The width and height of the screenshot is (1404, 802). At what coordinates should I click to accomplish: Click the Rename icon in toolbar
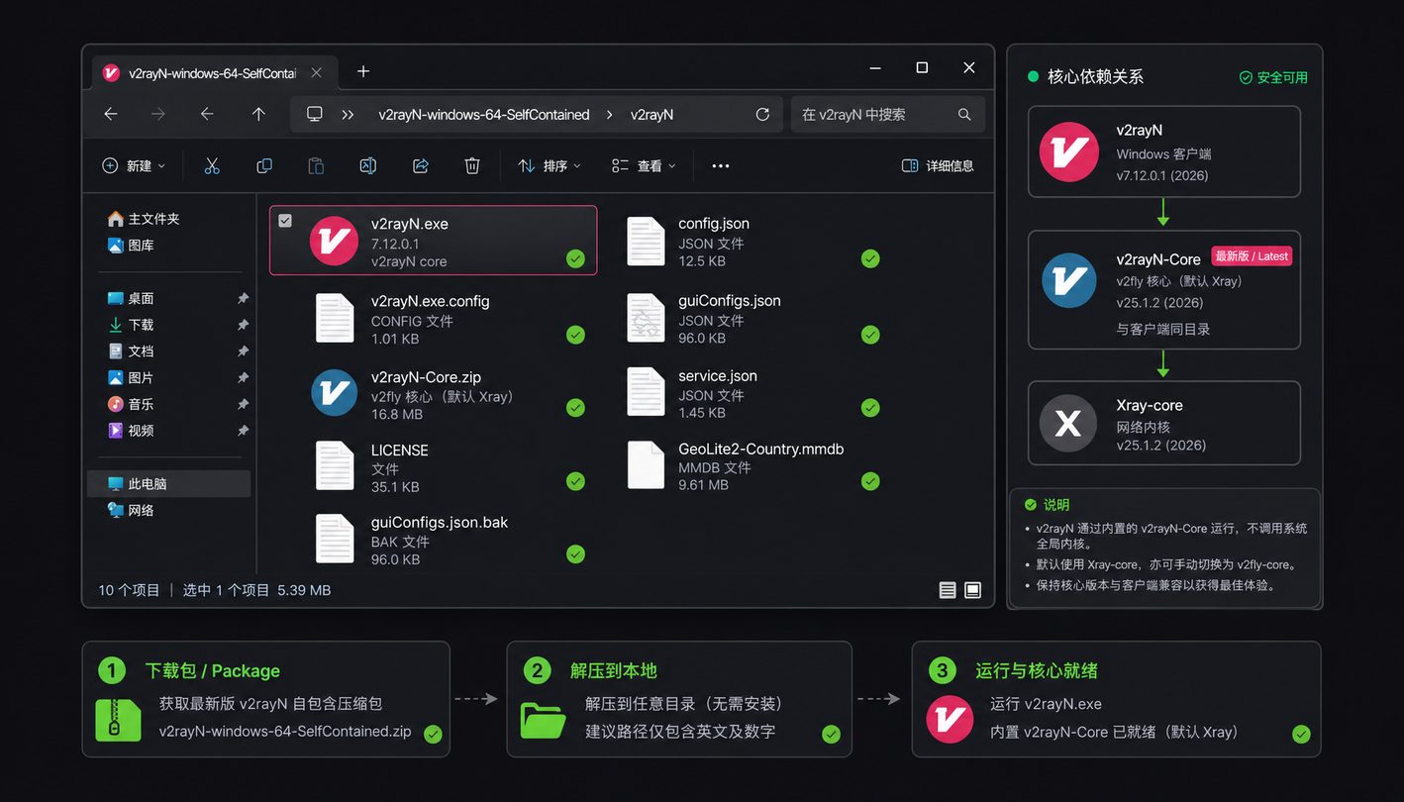[x=367, y=165]
